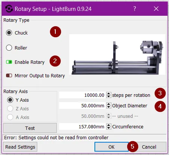Increase Circumference with up arrow
This screenshot has height=155, width=169.
(x=109, y=125)
